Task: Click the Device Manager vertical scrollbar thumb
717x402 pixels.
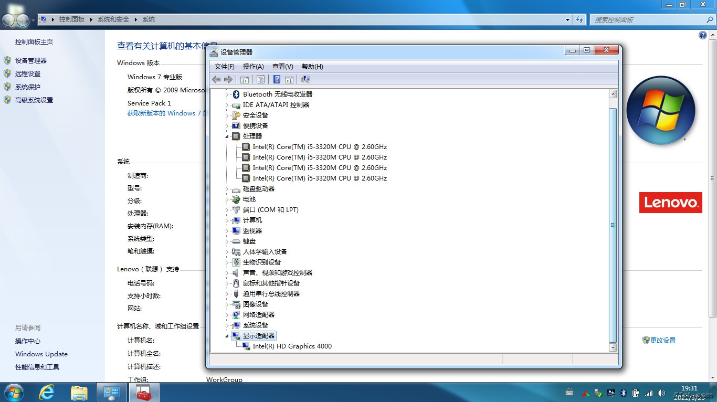Action: (613, 225)
